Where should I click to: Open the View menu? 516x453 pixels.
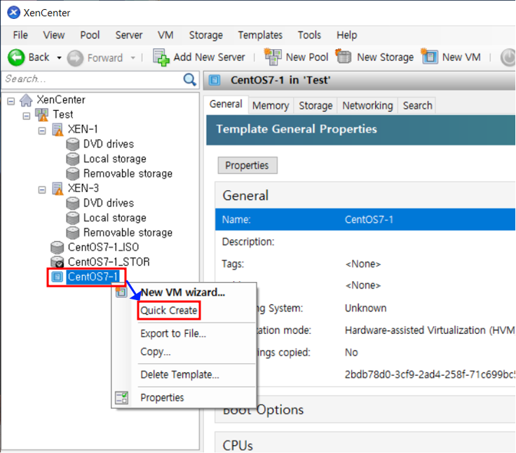tap(54, 35)
